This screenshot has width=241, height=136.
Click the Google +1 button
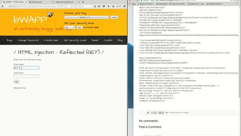(167, 113)
